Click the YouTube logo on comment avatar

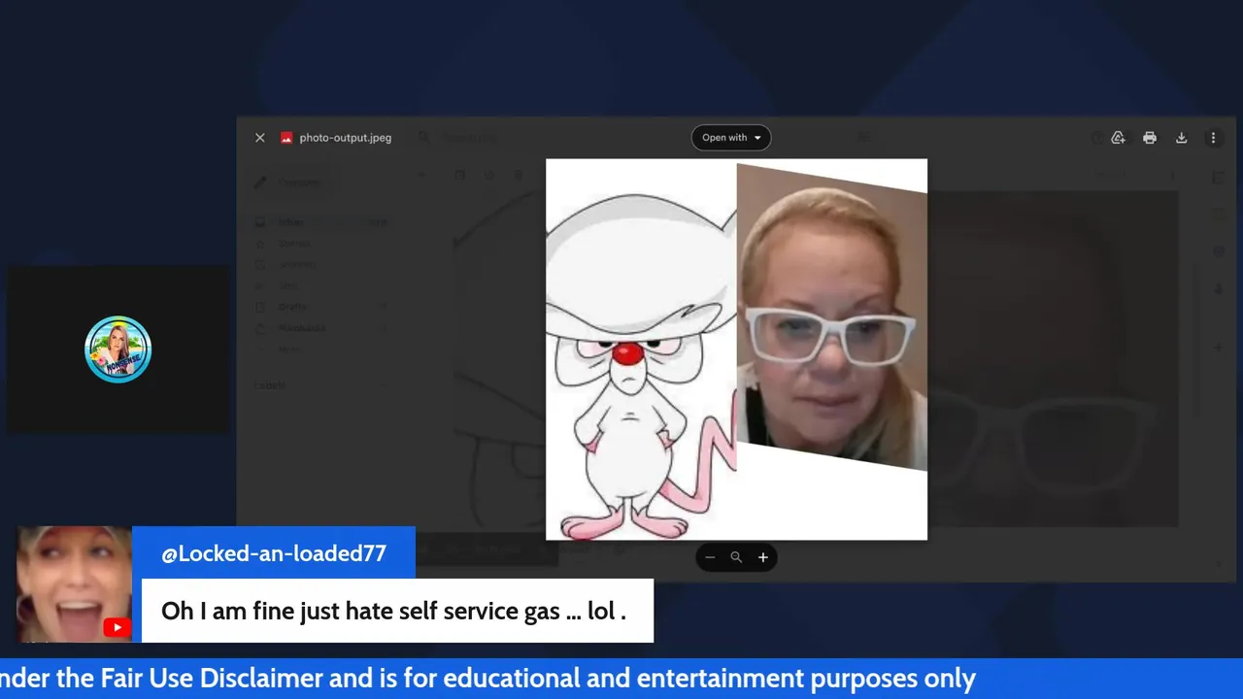117,627
